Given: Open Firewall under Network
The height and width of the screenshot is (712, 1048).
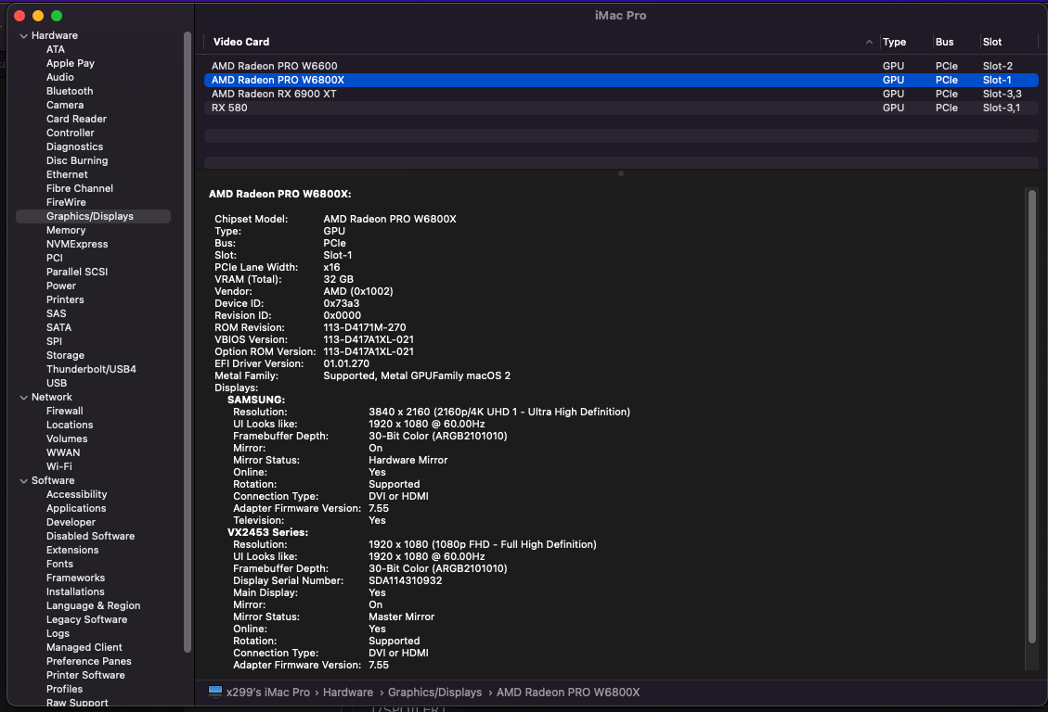Looking at the screenshot, I should point(65,412).
